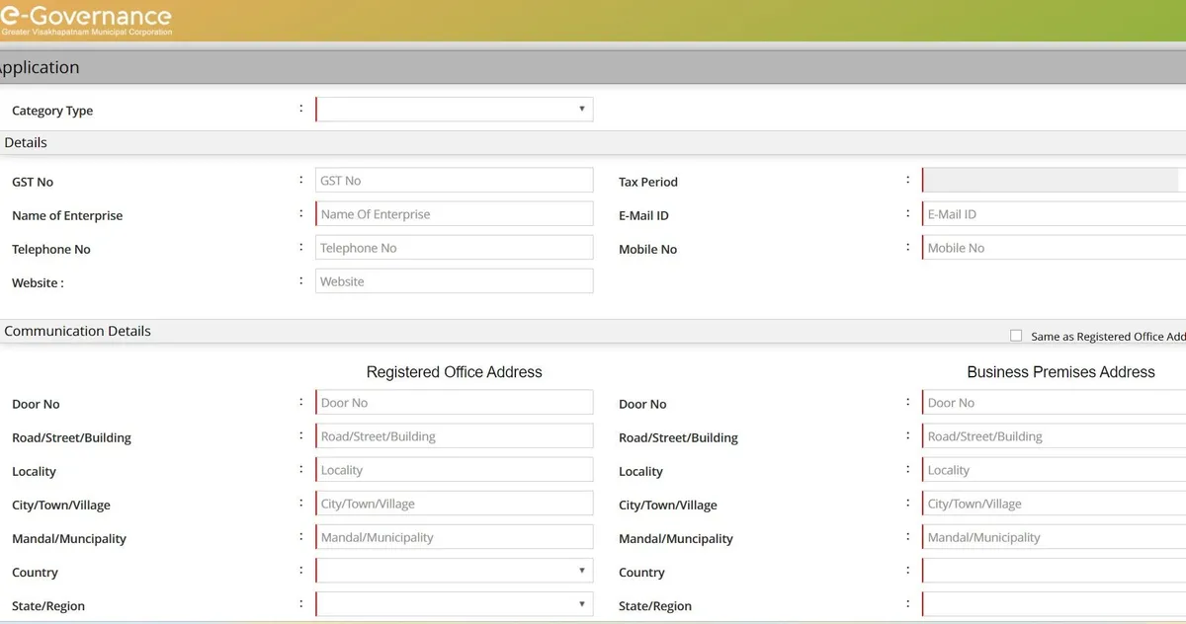
Task: Click the Tax Period field
Action: [x=1052, y=181]
